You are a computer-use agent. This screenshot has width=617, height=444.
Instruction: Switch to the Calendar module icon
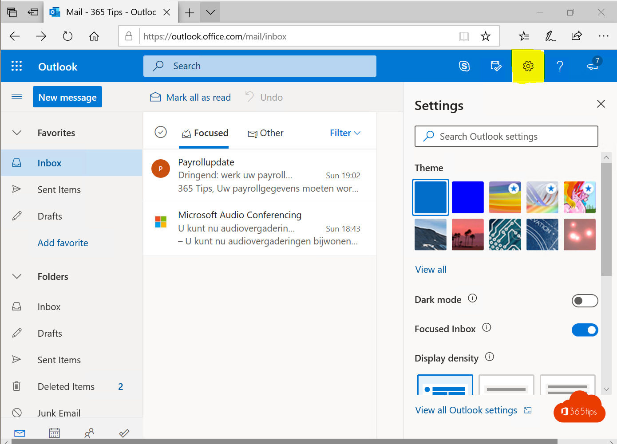[54, 433]
